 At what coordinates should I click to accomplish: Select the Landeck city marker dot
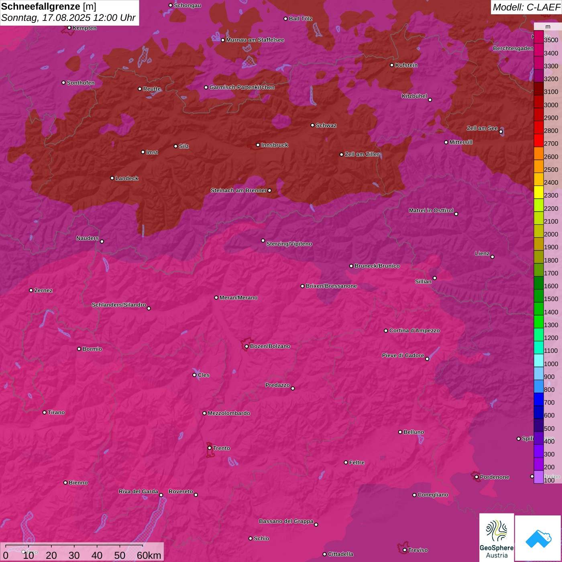pyautogui.click(x=112, y=178)
